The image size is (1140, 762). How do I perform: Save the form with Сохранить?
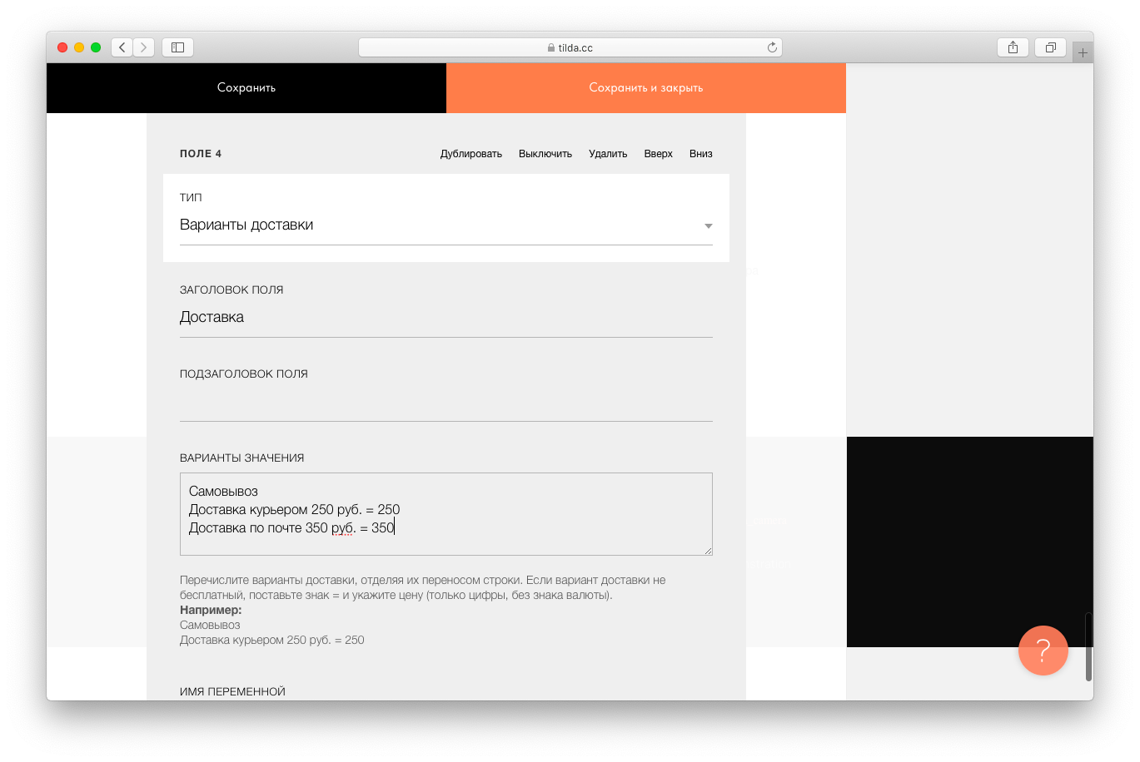click(x=246, y=87)
